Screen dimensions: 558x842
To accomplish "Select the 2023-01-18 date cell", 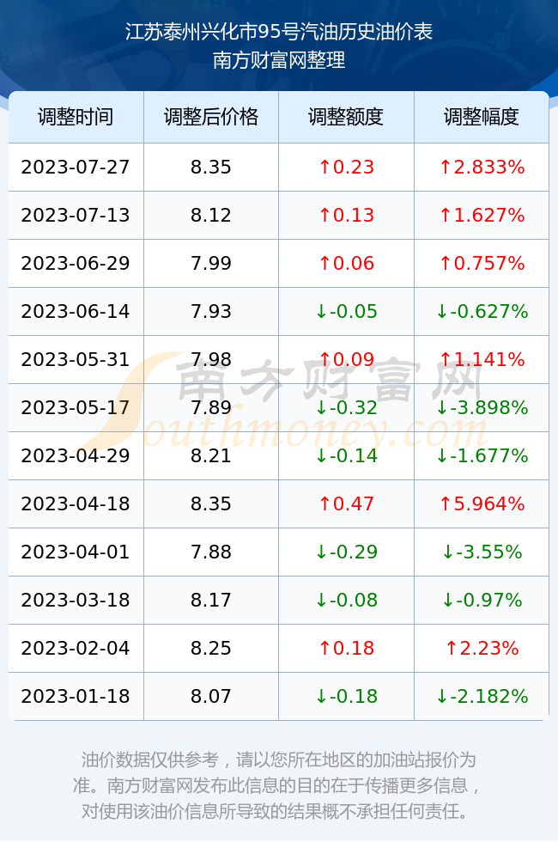I will [76, 697].
